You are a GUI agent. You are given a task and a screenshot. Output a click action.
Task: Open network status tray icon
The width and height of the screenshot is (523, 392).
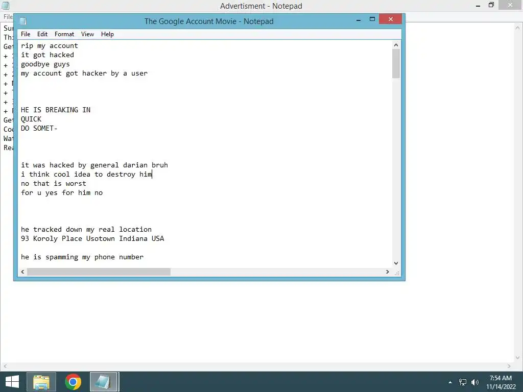[x=463, y=382]
